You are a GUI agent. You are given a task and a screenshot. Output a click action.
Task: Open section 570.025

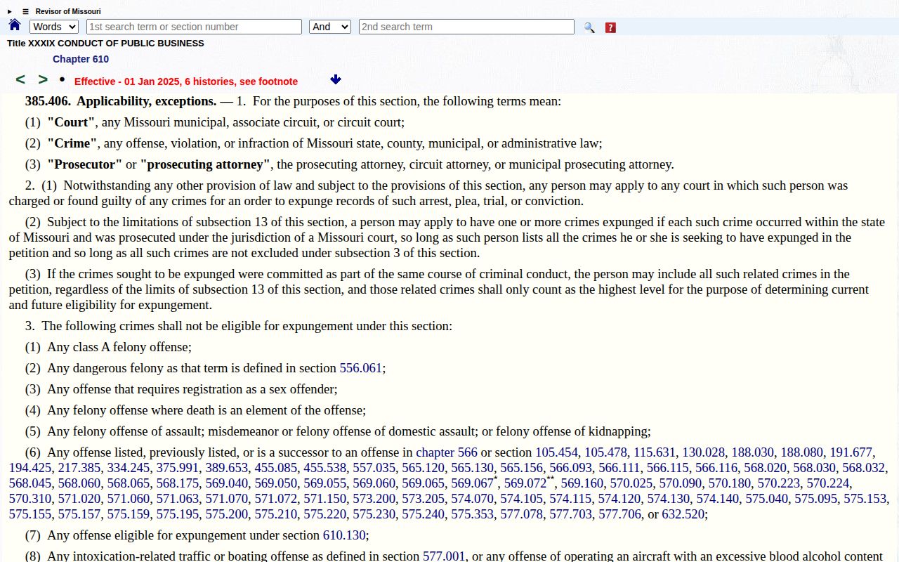tap(631, 483)
